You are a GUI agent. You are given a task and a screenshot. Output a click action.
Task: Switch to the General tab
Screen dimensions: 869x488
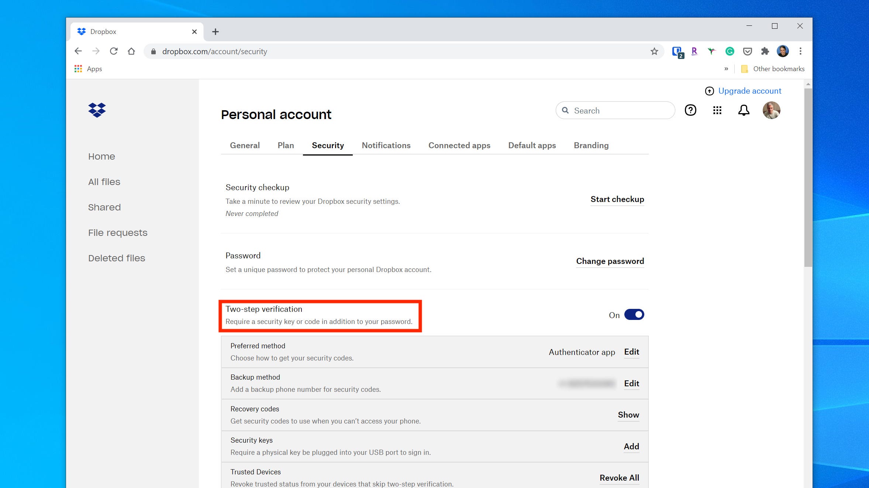coord(245,145)
